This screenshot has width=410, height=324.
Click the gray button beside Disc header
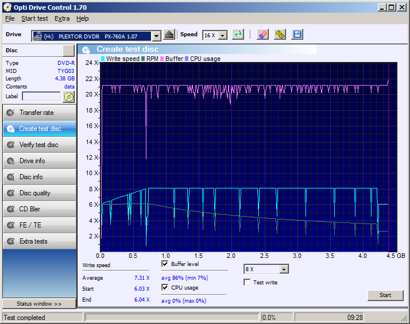pyautogui.click(x=68, y=51)
